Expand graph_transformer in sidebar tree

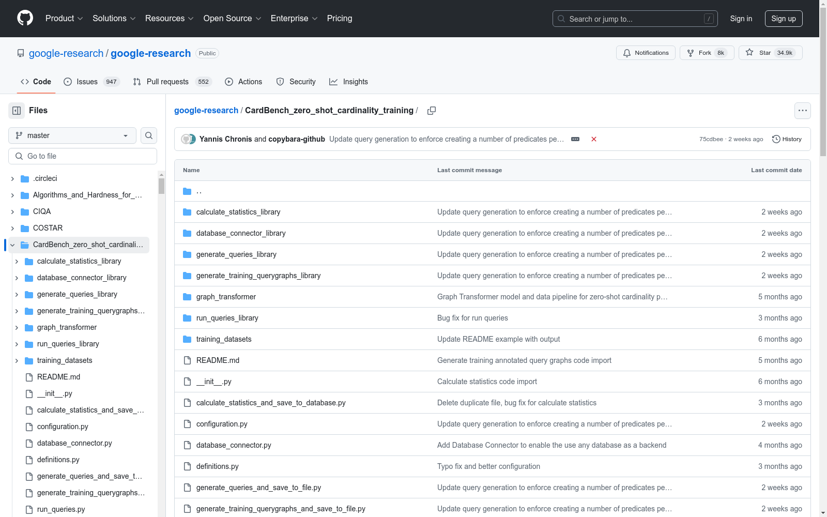pos(17,327)
